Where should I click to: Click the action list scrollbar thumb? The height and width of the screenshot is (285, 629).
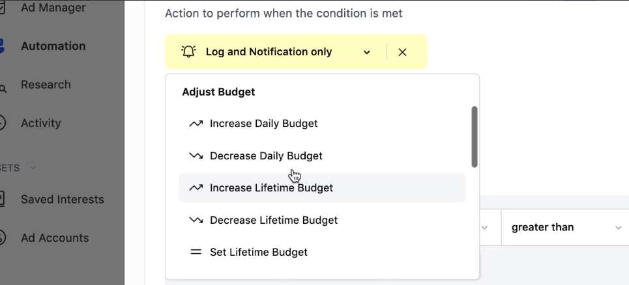pos(475,137)
